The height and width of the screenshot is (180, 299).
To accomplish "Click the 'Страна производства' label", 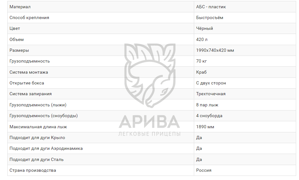I will 33,170.
